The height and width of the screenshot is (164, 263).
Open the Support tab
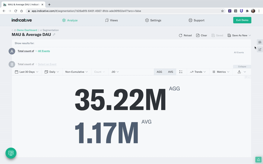pos(196,20)
